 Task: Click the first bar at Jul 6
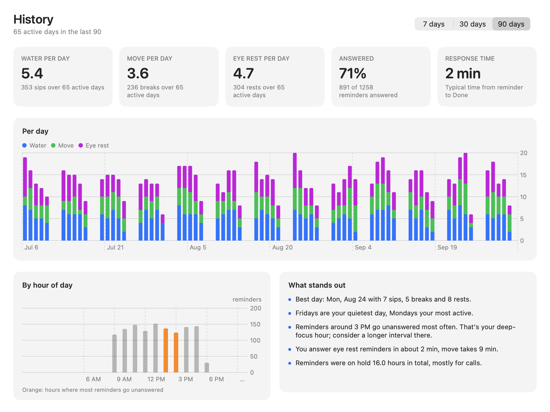(x=25, y=199)
